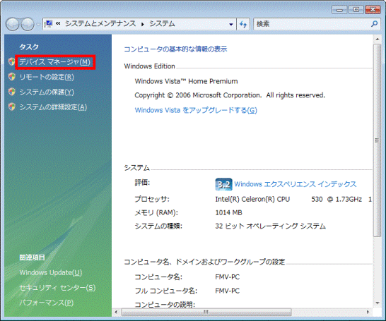Open パフォーマンス(P) link
The image size is (386, 321).
[x=46, y=303]
